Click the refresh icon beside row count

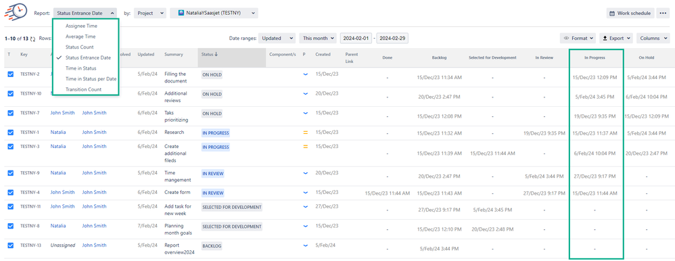click(32, 39)
